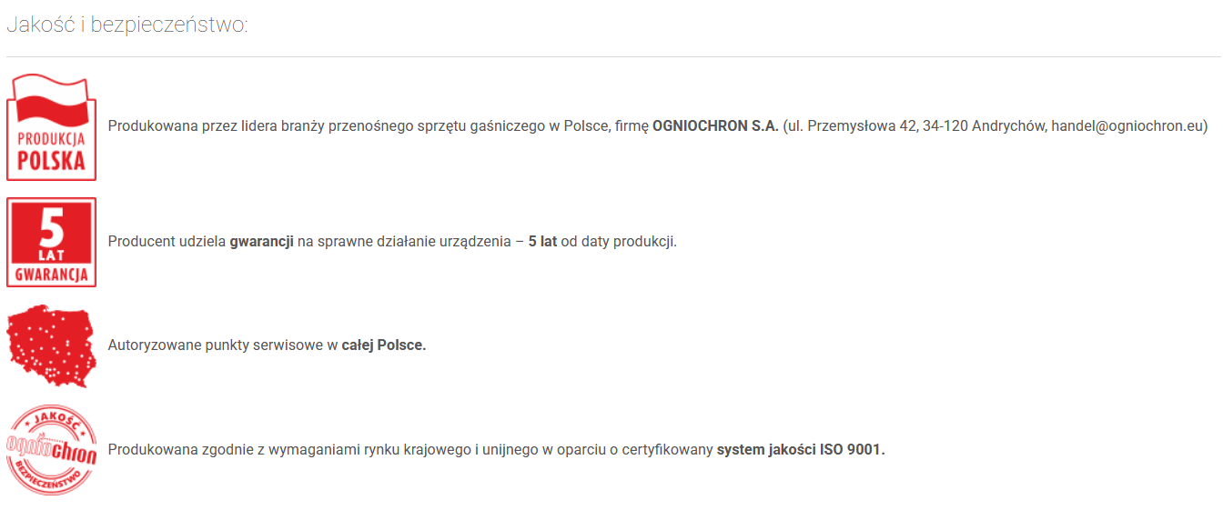This screenshot has width=1223, height=510.
Task: Click the bold OGNIOCHRON S.A. company name
Action: tap(715, 126)
